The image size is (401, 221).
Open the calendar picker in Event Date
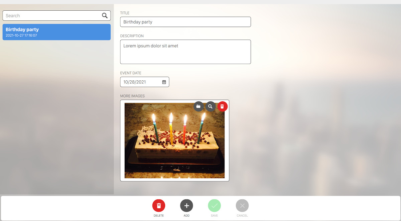(x=164, y=82)
